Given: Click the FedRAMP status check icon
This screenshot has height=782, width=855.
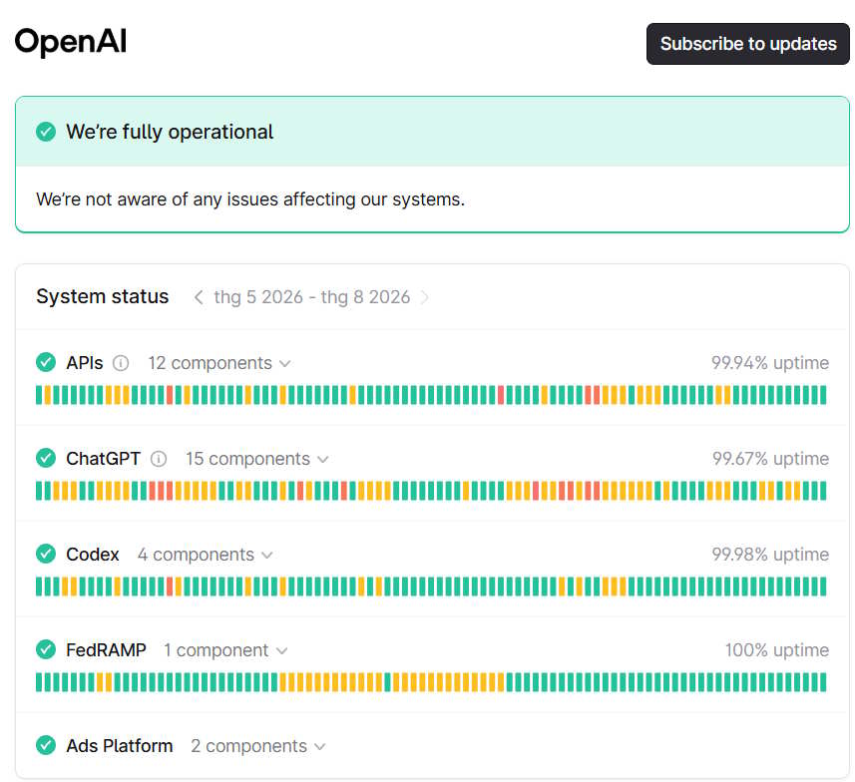Looking at the screenshot, I should point(46,649).
